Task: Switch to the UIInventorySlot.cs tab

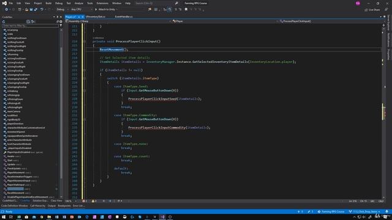Action: click(x=96, y=16)
